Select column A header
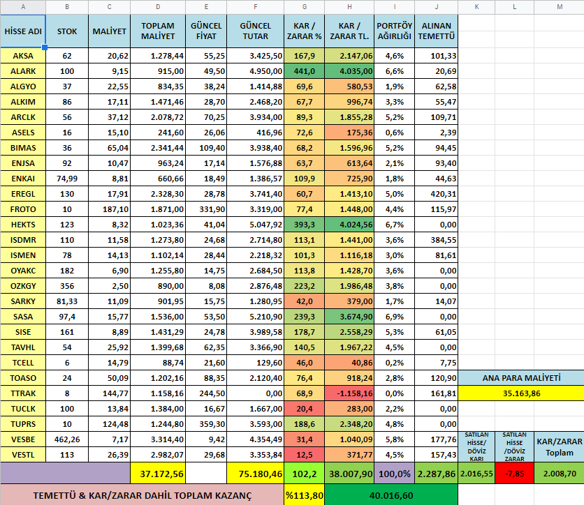This screenshot has width=584, height=505. coord(22,7)
